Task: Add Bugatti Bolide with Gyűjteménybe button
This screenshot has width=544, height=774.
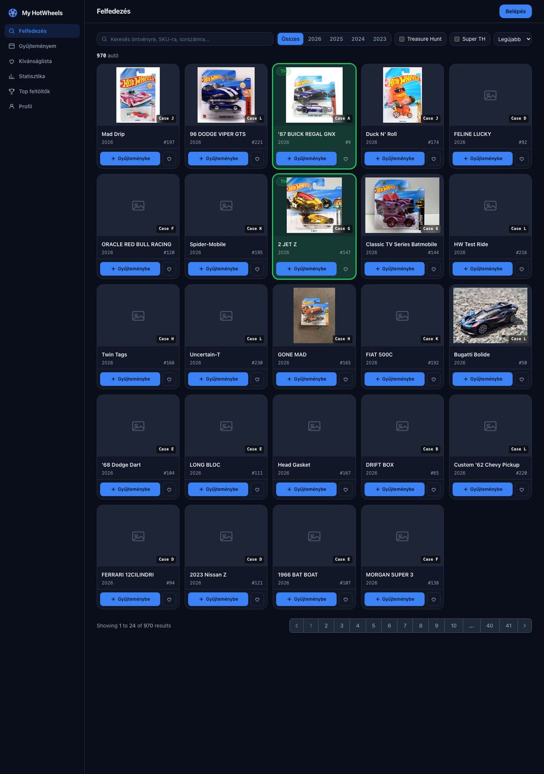Action: [x=483, y=379]
